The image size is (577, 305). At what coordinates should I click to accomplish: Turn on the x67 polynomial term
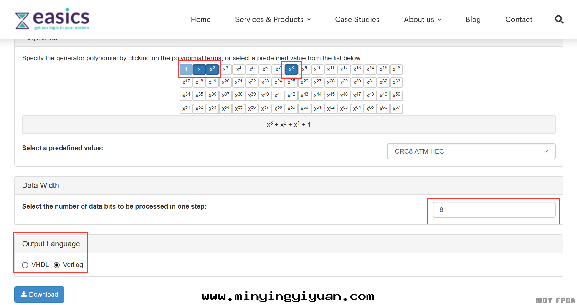pos(396,108)
